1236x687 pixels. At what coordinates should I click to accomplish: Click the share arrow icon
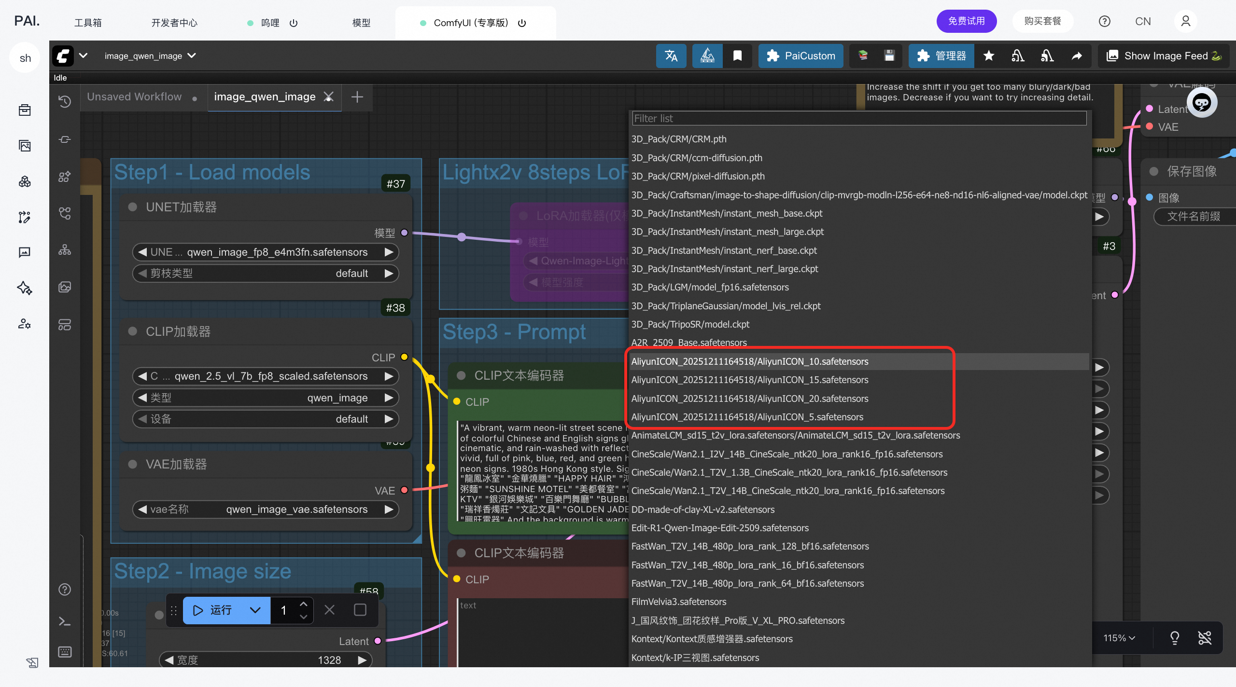pos(1077,56)
